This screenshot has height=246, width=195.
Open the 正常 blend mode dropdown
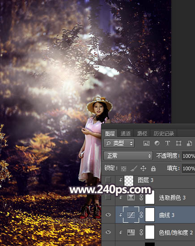tap(128, 156)
